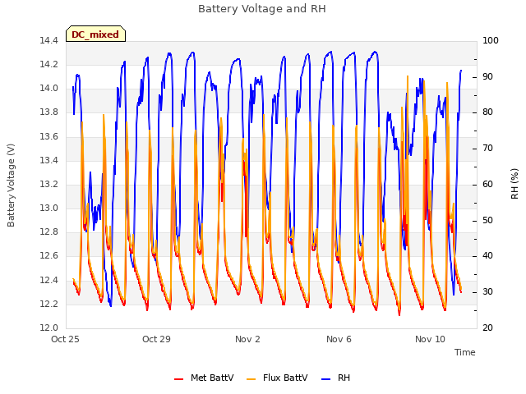Viewport: 526px width, 394px height.
Task: Click the 20 RH tick label
Action: [x=487, y=328]
